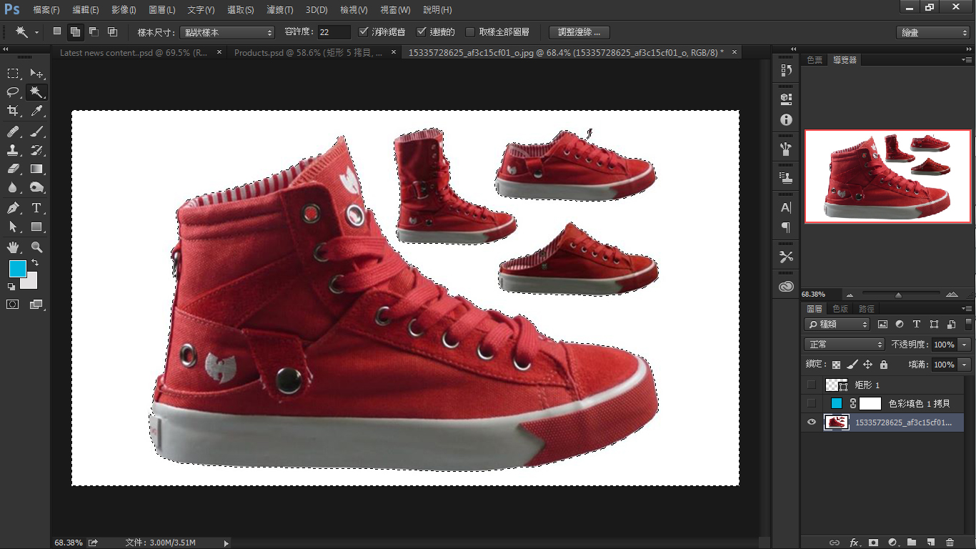Open the Navigator panel flyout menu

point(966,60)
